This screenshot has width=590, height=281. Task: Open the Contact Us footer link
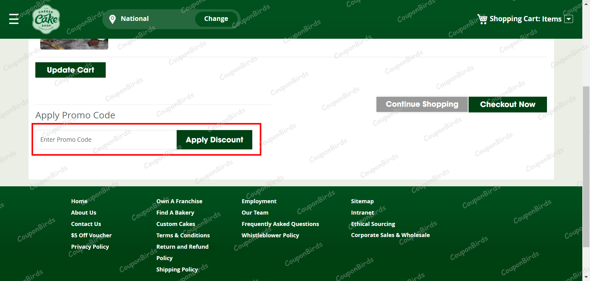86,224
